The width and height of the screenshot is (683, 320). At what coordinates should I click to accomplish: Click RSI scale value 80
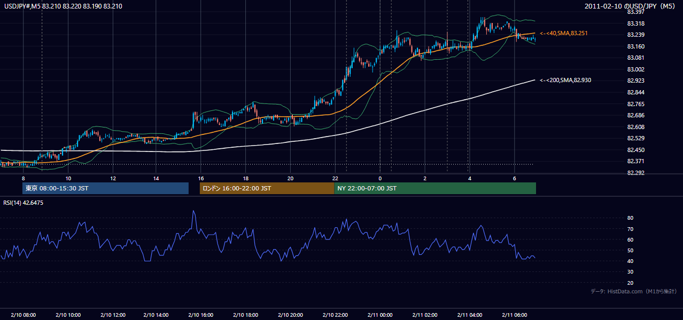click(631, 218)
